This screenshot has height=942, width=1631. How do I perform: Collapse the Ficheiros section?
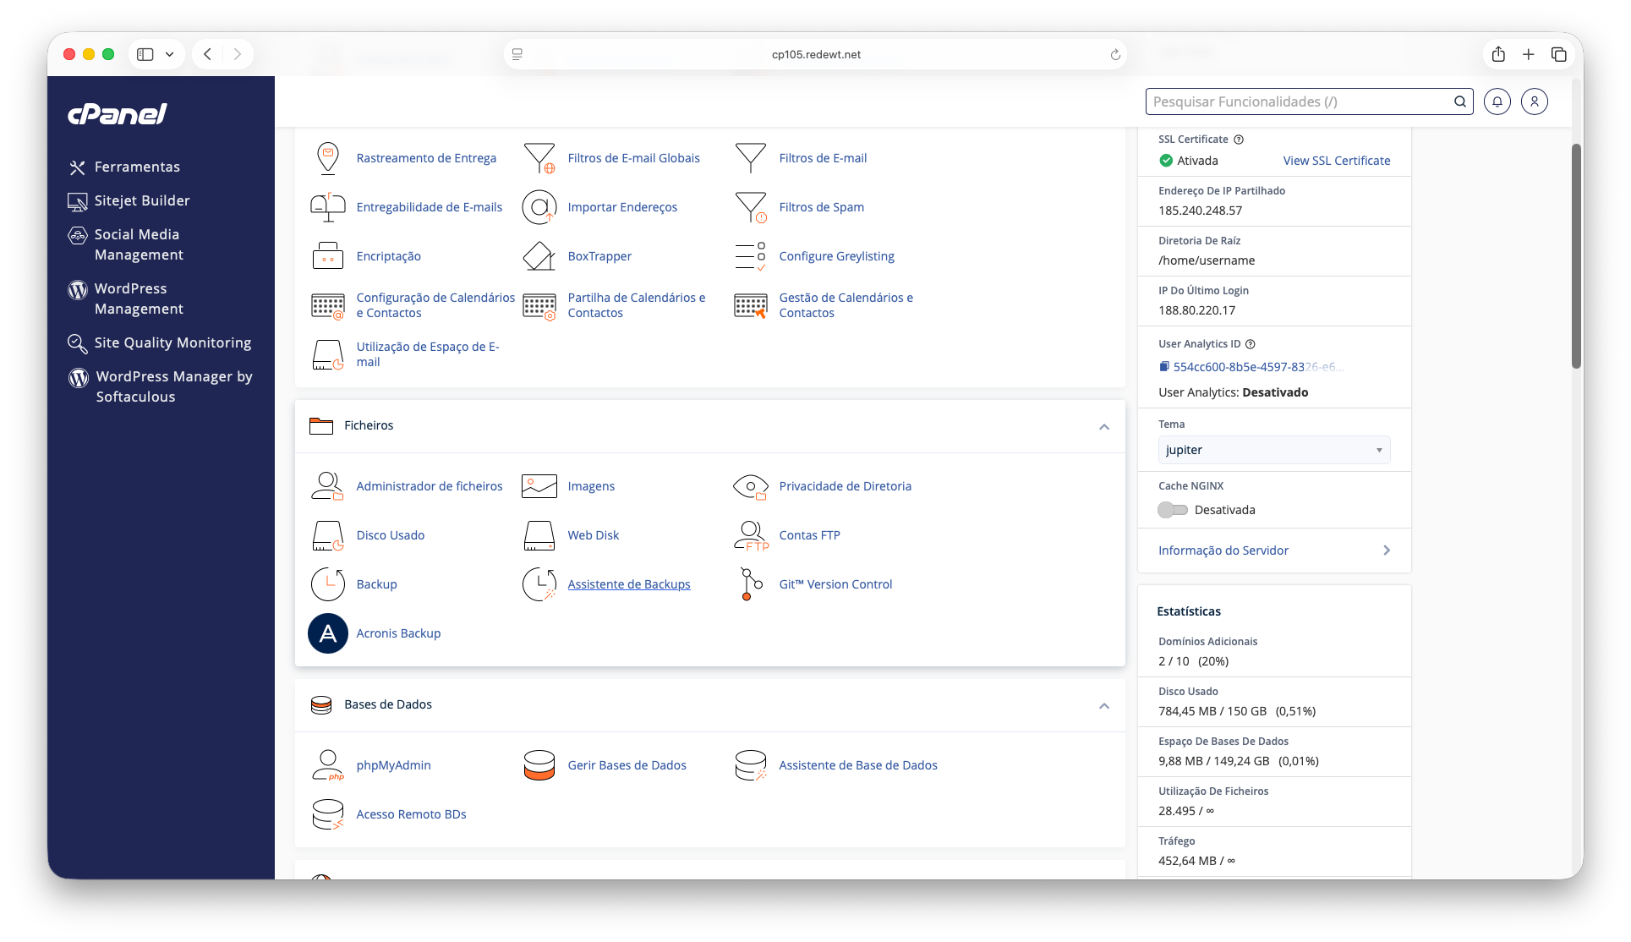tap(1103, 427)
